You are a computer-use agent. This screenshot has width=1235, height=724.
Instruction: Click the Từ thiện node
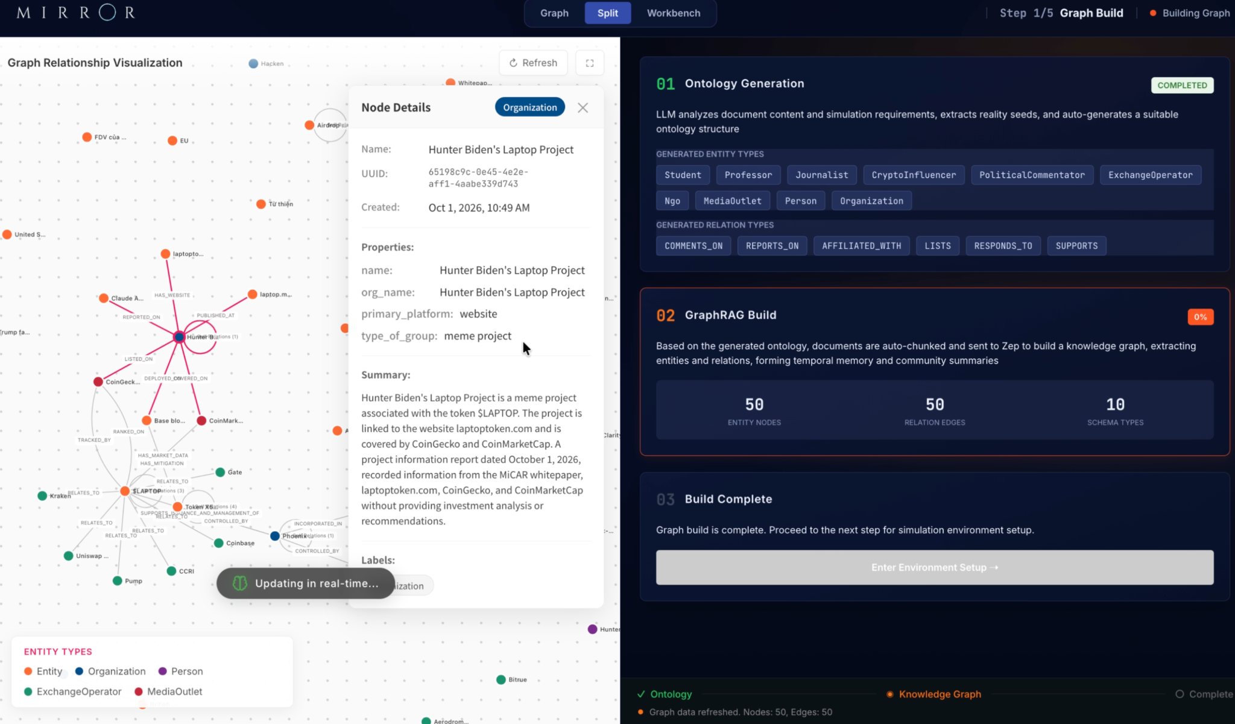click(x=261, y=204)
